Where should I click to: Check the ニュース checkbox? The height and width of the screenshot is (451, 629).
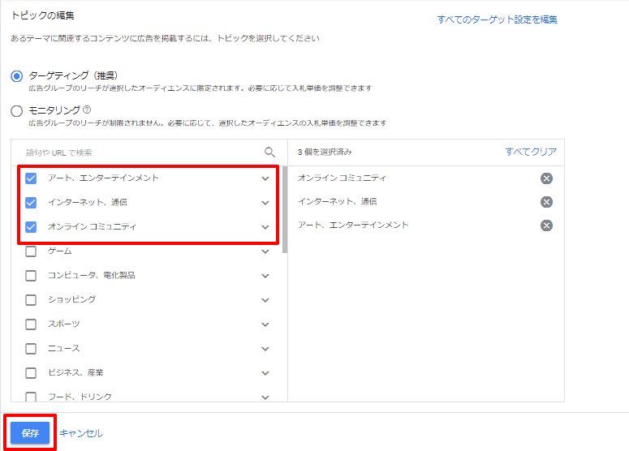(x=31, y=349)
